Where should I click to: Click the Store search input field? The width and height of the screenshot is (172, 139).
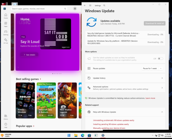[39, 9]
